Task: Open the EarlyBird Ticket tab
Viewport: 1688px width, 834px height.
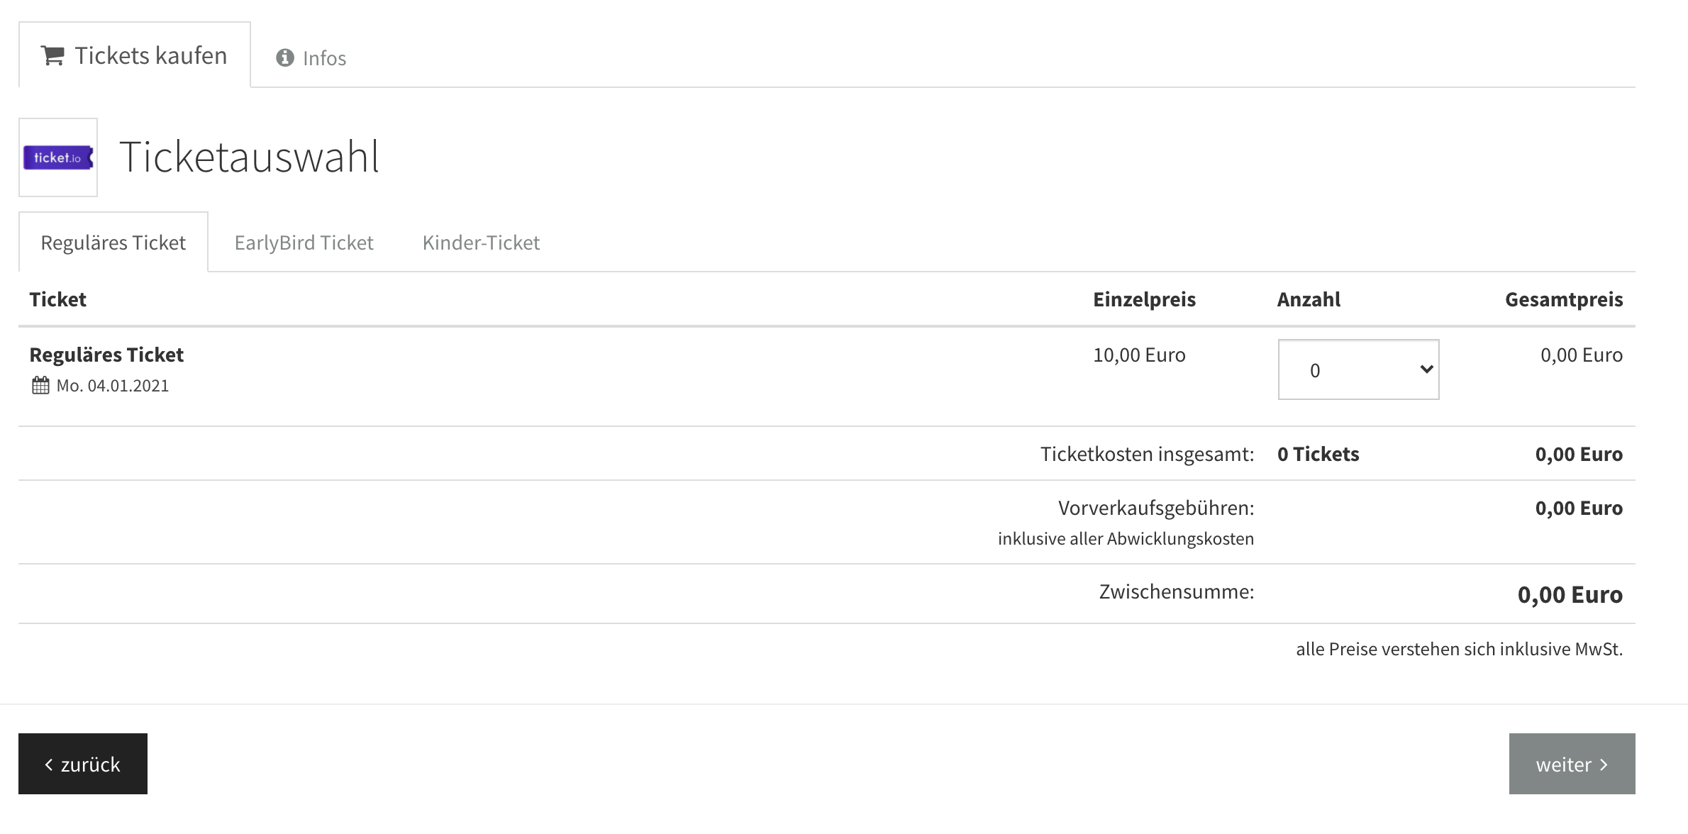Action: point(304,243)
